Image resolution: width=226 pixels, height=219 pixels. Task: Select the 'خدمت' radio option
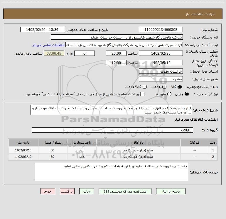pos(164,87)
